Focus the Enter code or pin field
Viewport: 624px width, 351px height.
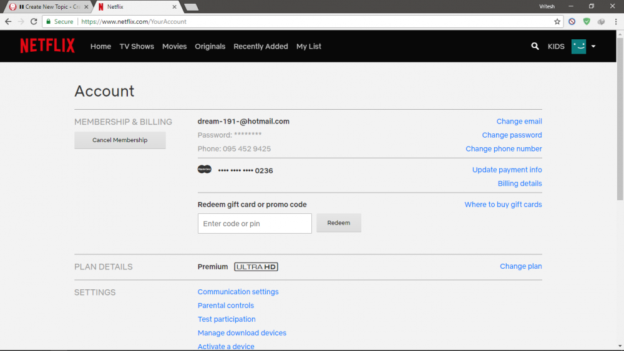pyautogui.click(x=255, y=223)
